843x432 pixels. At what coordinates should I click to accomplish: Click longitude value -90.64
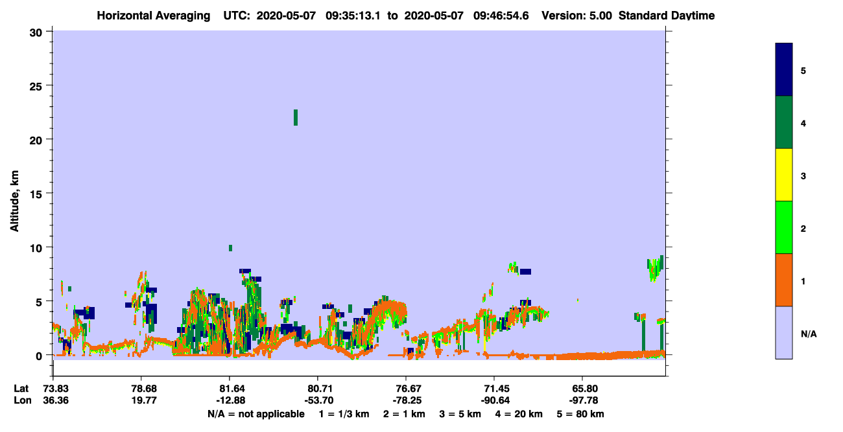[494, 400]
